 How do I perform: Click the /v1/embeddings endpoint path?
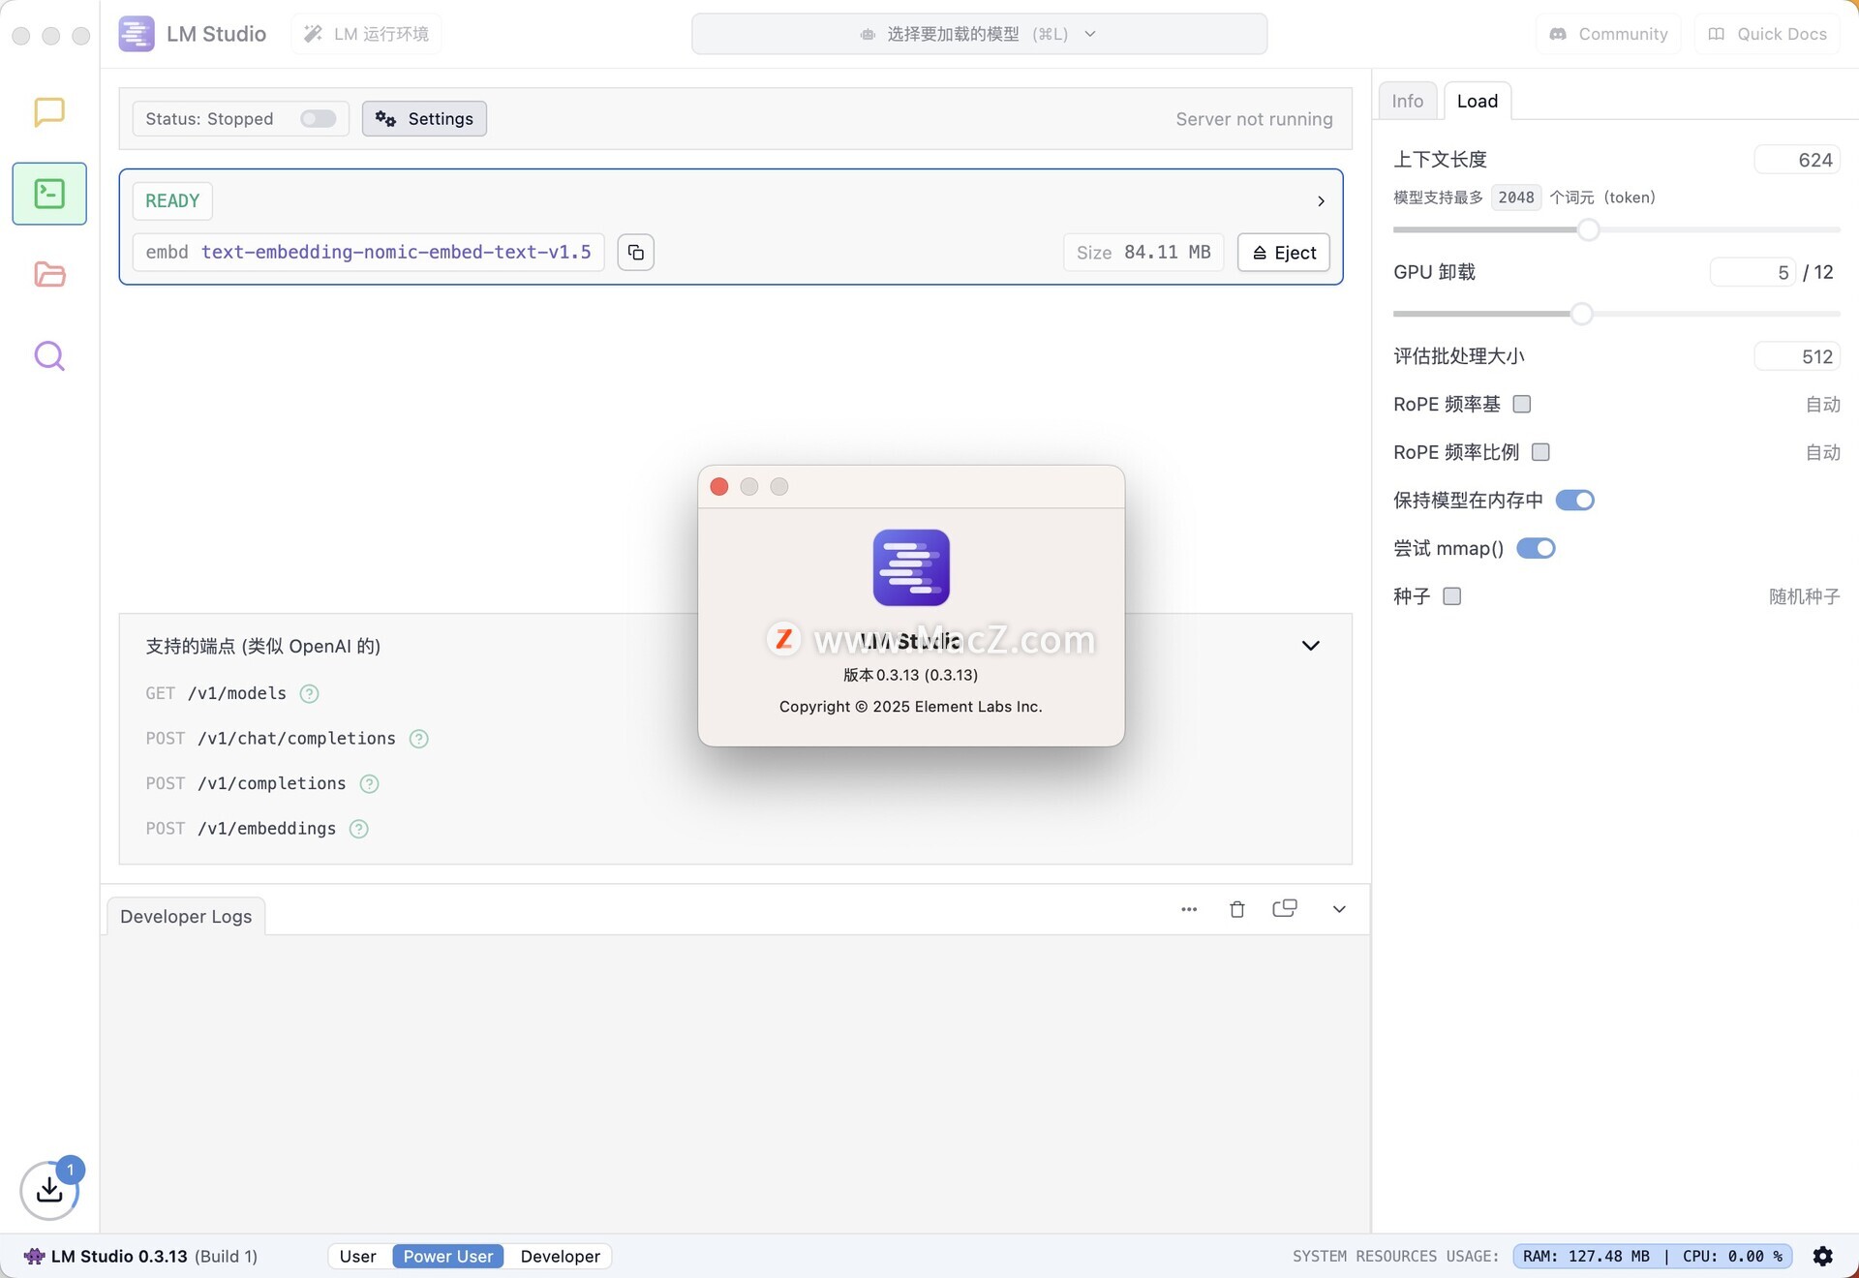[x=266, y=829]
